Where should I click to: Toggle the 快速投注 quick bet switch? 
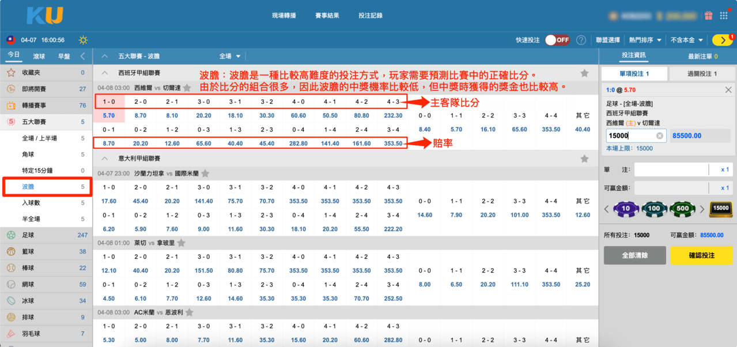(x=557, y=40)
